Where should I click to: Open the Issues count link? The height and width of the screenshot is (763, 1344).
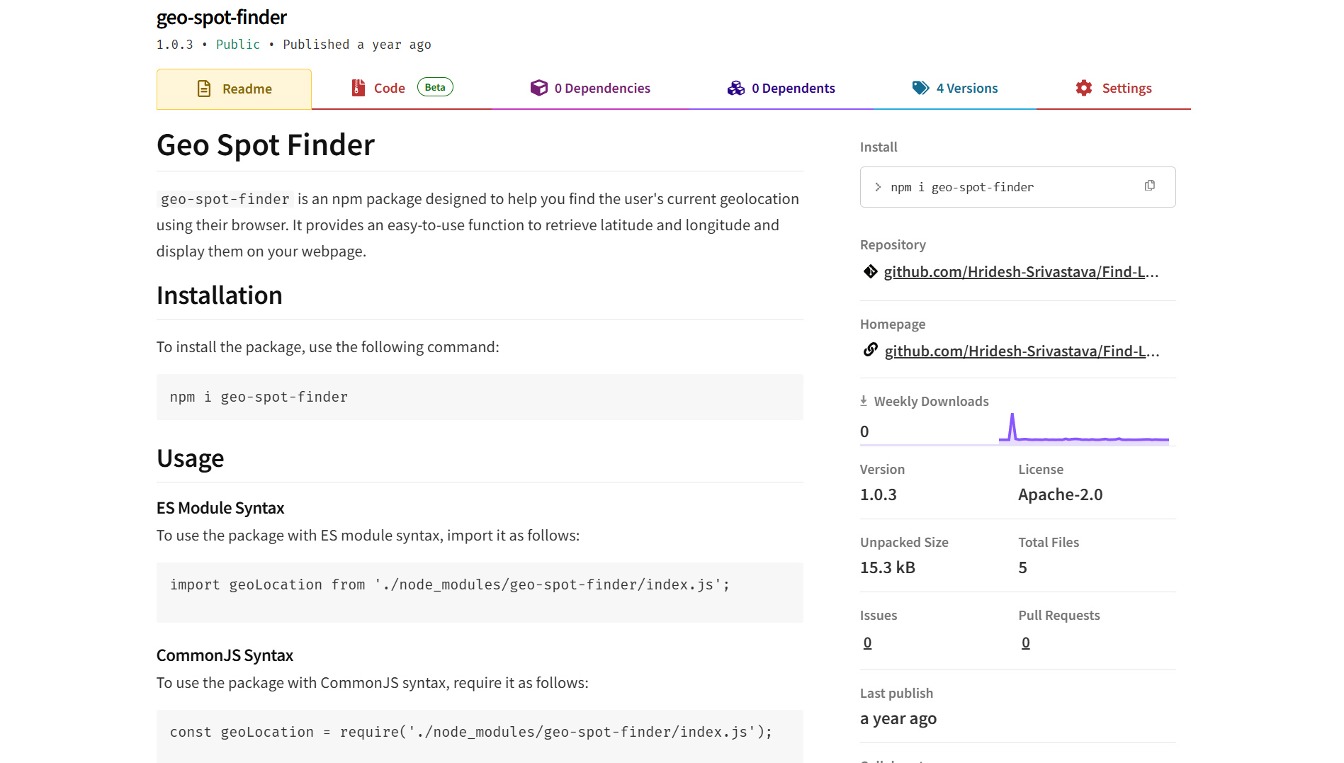pyautogui.click(x=867, y=643)
